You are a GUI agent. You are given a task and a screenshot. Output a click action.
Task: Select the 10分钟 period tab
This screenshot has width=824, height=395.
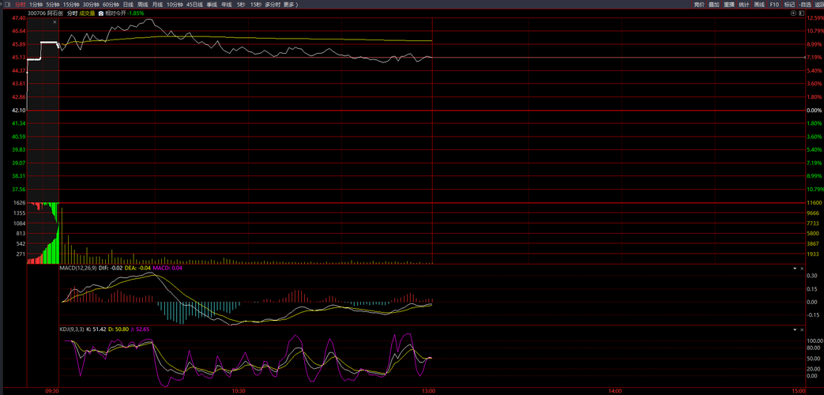pyautogui.click(x=175, y=4)
